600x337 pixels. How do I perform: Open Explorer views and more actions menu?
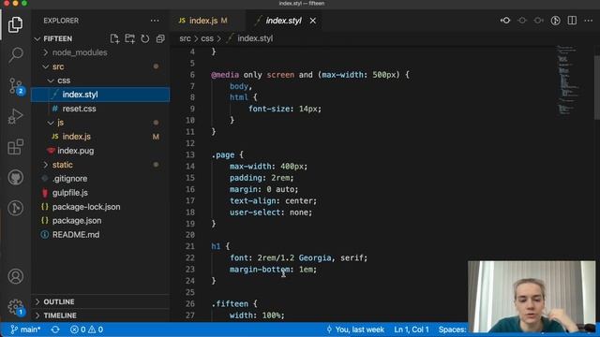(155, 21)
